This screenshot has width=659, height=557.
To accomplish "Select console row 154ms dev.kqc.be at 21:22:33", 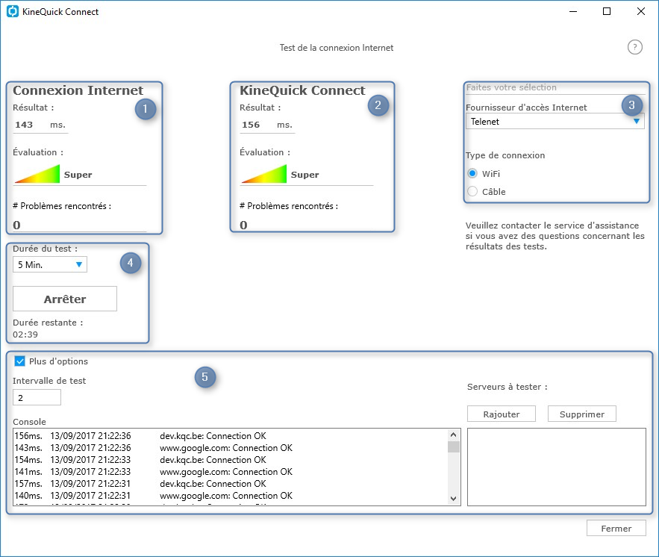I will 231,460.
